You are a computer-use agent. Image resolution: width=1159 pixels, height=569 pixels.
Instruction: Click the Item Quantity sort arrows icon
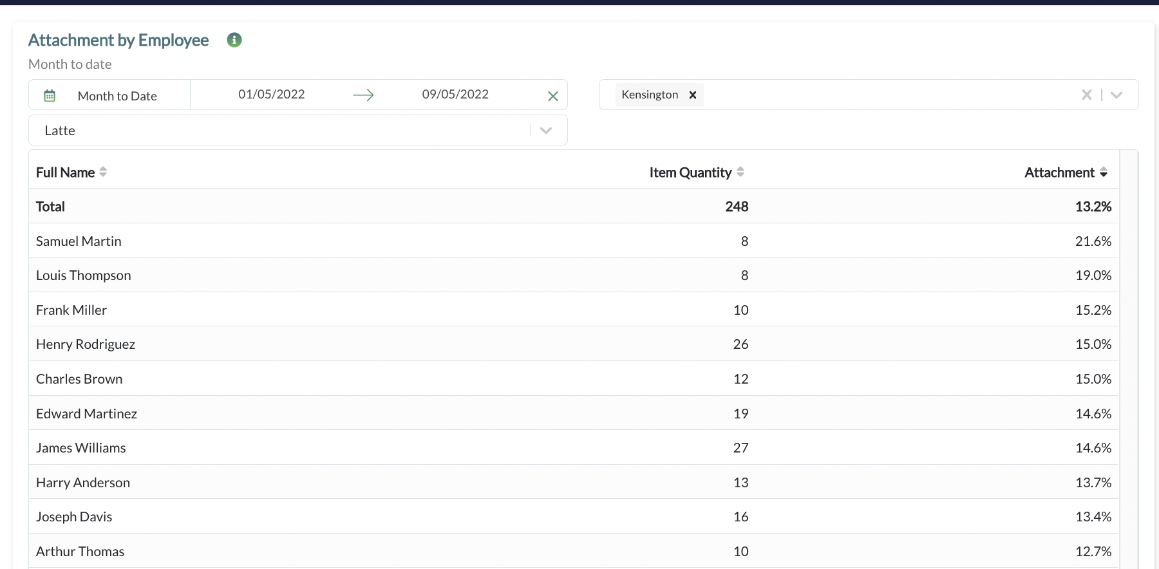point(740,172)
